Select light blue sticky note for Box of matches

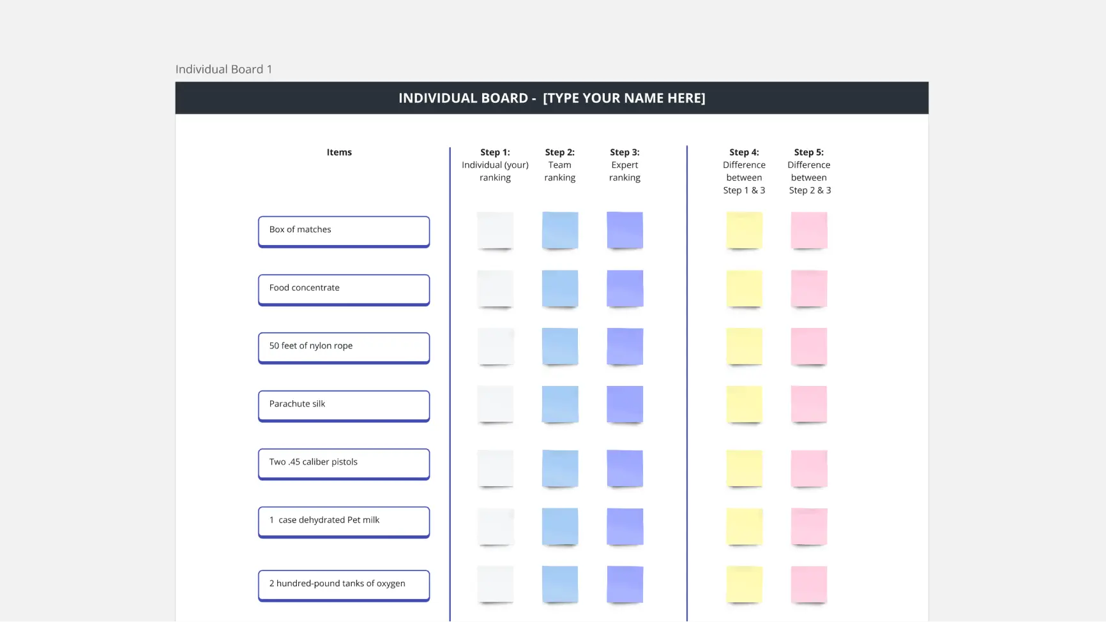tap(560, 230)
